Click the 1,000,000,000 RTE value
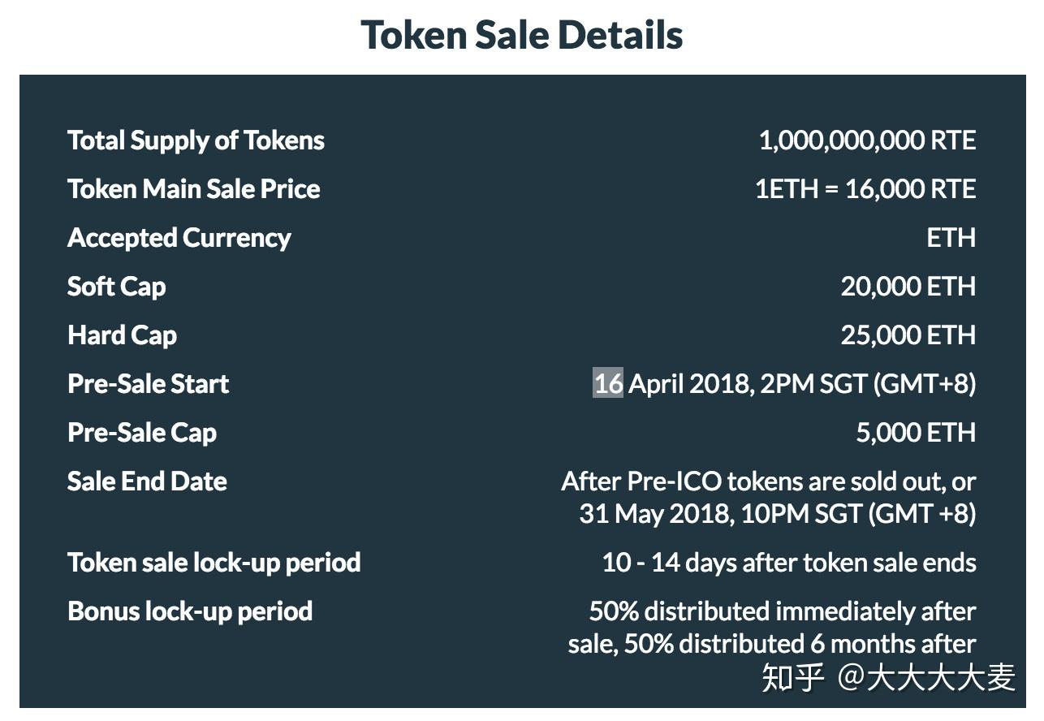 click(866, 140)
